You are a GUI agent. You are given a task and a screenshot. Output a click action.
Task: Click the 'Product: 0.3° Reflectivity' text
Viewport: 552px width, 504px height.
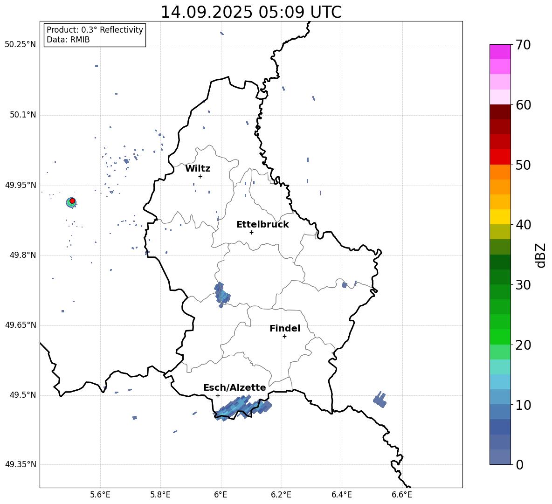(x=95, y=30)
